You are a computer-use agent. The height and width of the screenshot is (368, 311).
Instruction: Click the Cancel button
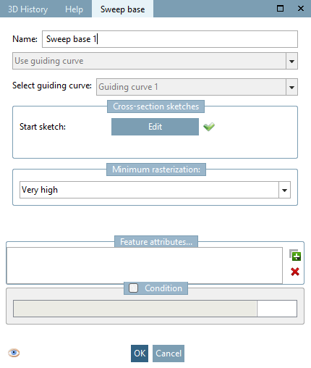coord(169,354)
